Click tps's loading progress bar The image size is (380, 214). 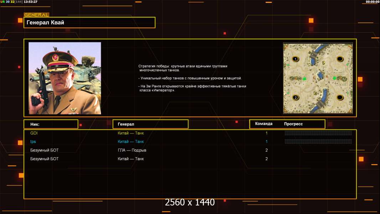(318, 142)
